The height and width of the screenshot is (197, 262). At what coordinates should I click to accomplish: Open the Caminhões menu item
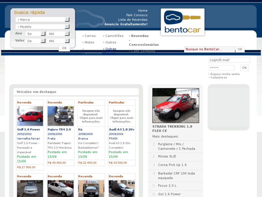point(114,36)
